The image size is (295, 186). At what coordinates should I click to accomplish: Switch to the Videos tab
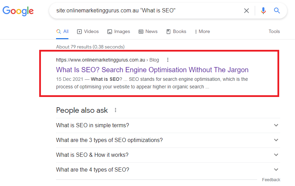point(88,32)
